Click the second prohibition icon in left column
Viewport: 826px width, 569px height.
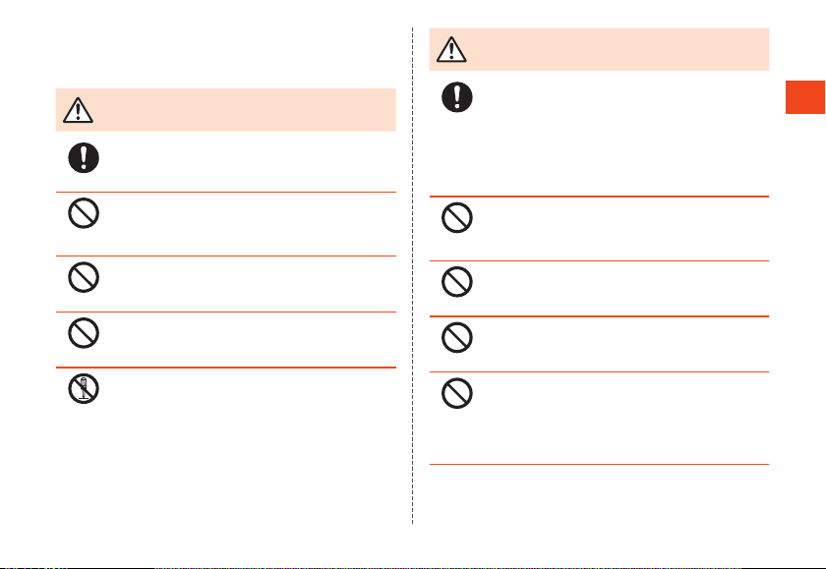point(84,277)
